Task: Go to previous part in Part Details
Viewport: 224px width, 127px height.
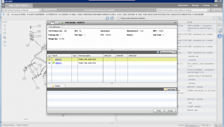Action: click(x=52, y=22)
